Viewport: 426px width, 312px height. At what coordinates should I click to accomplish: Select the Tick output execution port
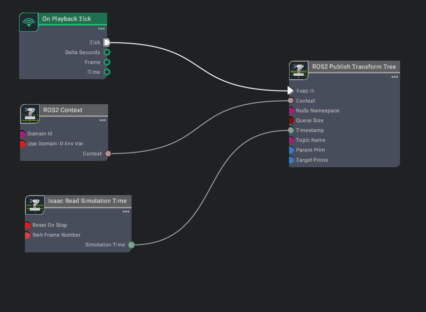(x=107, y=43)
